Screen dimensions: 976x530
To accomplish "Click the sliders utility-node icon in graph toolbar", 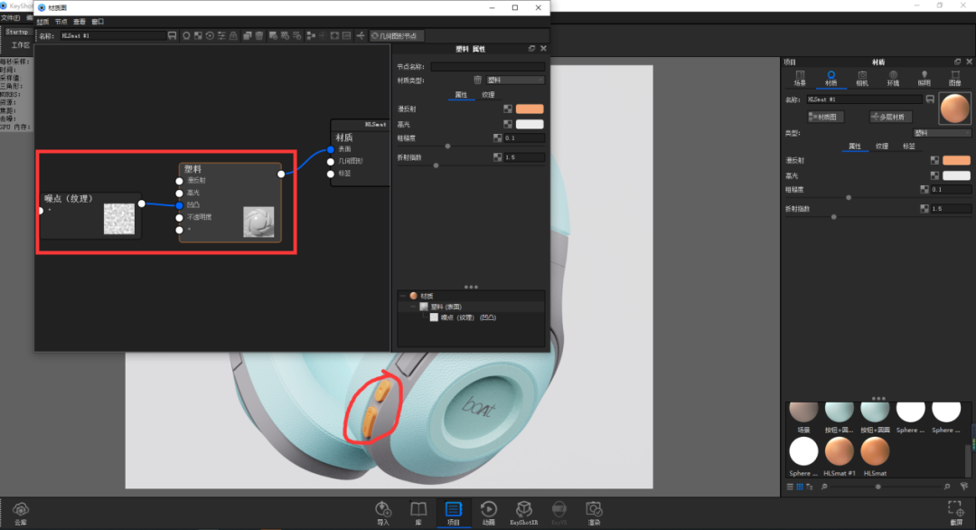I will coord(221,36).
